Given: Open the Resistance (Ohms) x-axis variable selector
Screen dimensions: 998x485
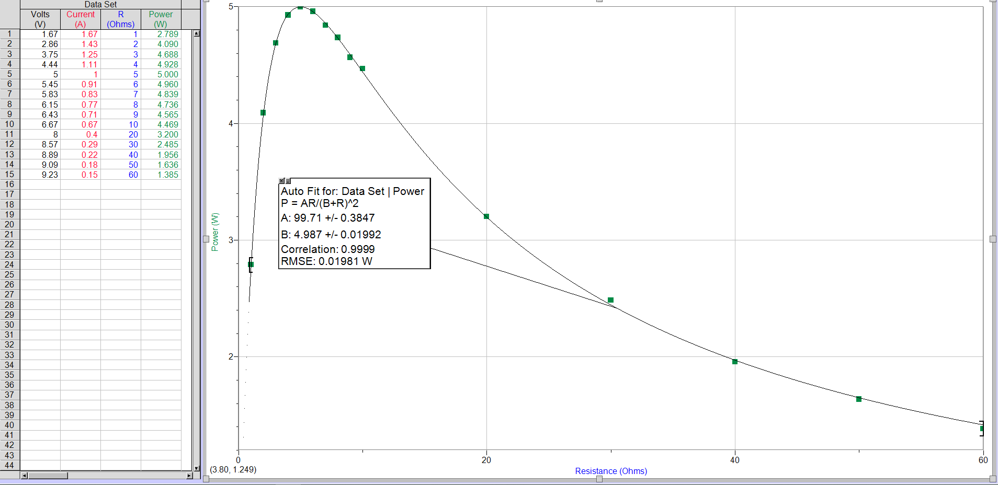Looking at the screenshot, I should 610,471.
